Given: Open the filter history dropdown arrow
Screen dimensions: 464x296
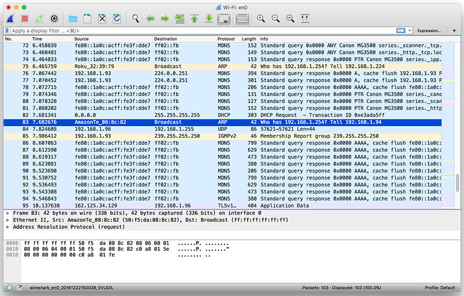Looking at the screenshot, I should (x=409, y=31).
